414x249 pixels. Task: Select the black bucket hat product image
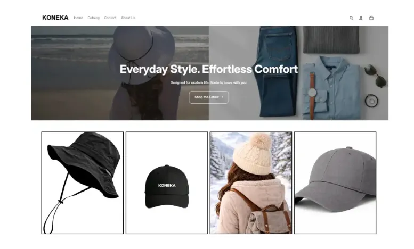pyautogui.click(x=83, y=183)
